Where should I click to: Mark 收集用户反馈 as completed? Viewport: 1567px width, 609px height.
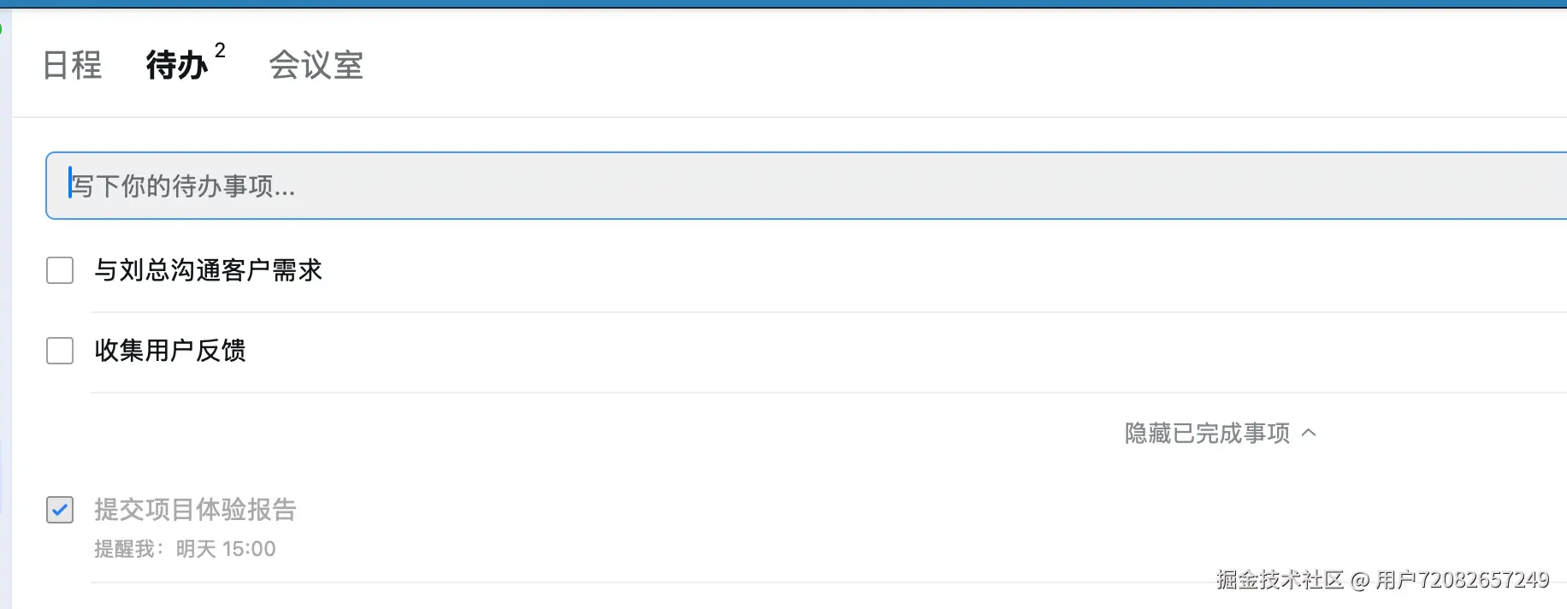pyautogui.click(x=60, y=351)
